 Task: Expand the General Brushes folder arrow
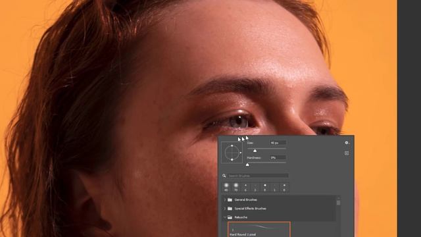225,200
